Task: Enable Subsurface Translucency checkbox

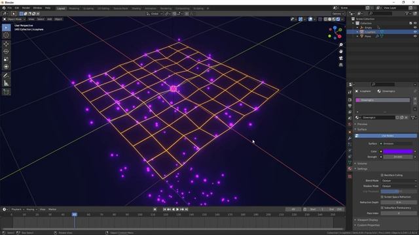Action: pos(382,208)
